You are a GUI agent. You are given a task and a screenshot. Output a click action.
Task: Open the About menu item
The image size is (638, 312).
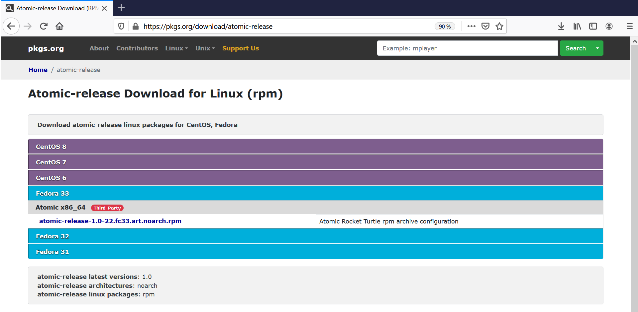99,48
